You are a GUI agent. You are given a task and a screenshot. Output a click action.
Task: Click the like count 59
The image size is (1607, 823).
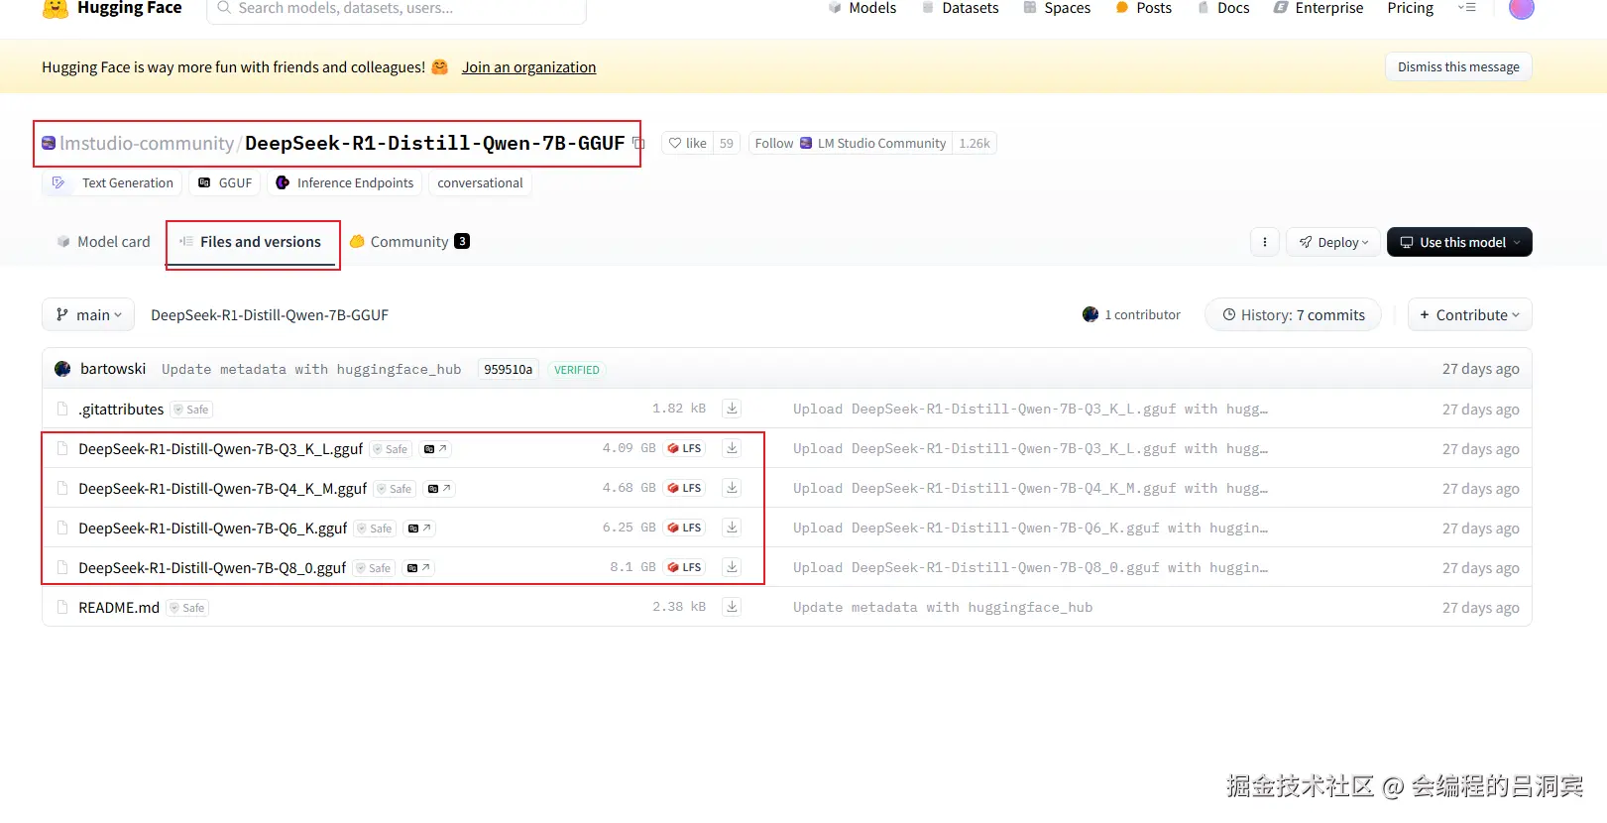click(x=727, y=144)
